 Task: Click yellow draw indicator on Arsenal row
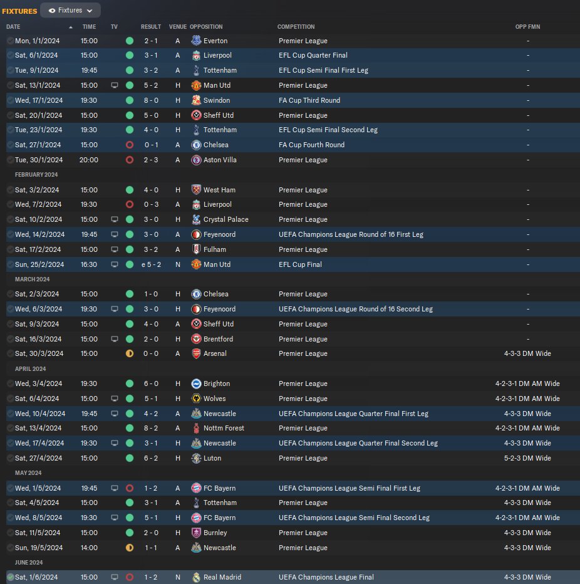coord(130,353)
